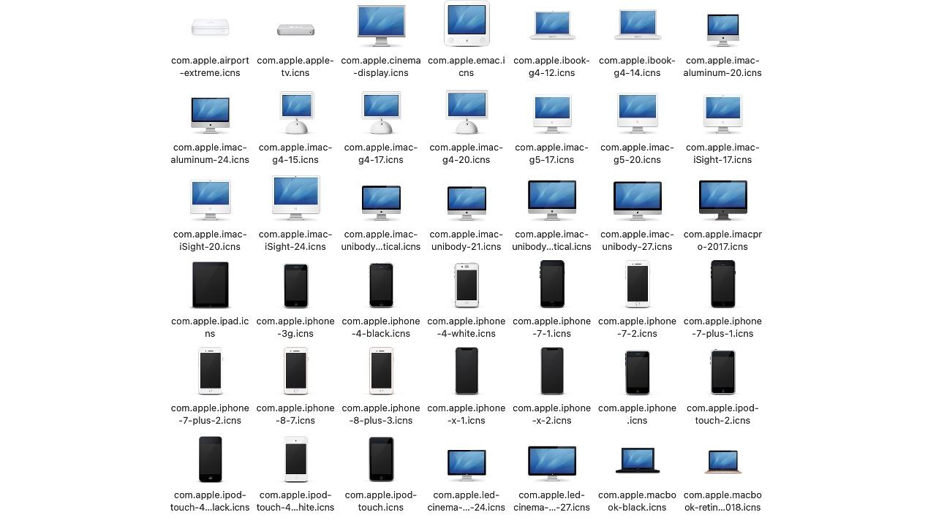Choose the iPad icon file

(x=210, y=285)
